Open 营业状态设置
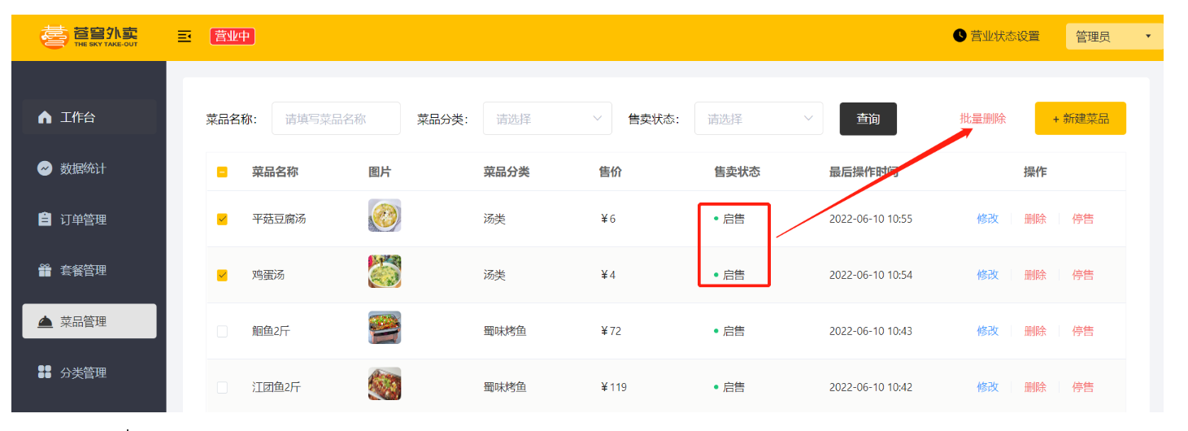The height and width of the screenshot is (431, 1188). 997,36
